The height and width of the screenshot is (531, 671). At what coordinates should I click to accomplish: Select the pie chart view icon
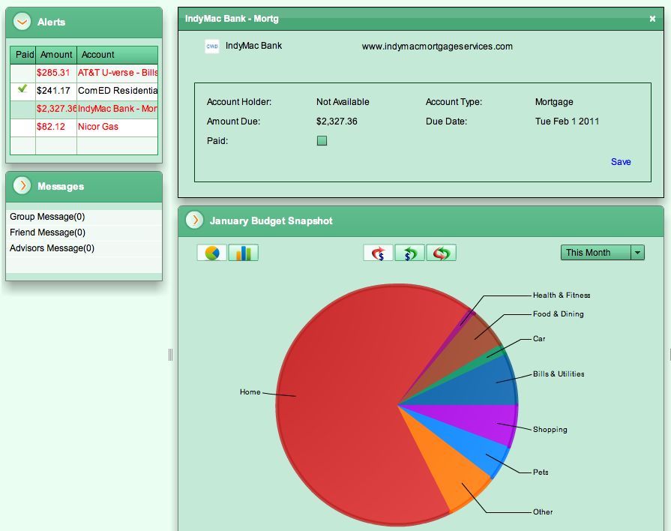[211, 253]
